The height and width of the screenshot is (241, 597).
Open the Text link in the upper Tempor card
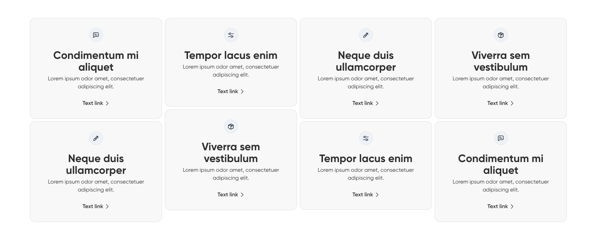pos(228,91)
